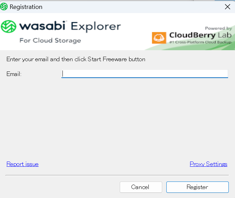Open the Report issue link
This screenshot has width=235, height=198.
[x=22, y=164]
